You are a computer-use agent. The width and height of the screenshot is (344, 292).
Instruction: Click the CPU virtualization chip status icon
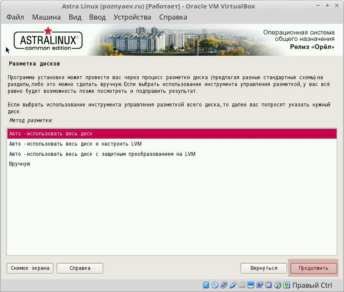tap(269, 285)
